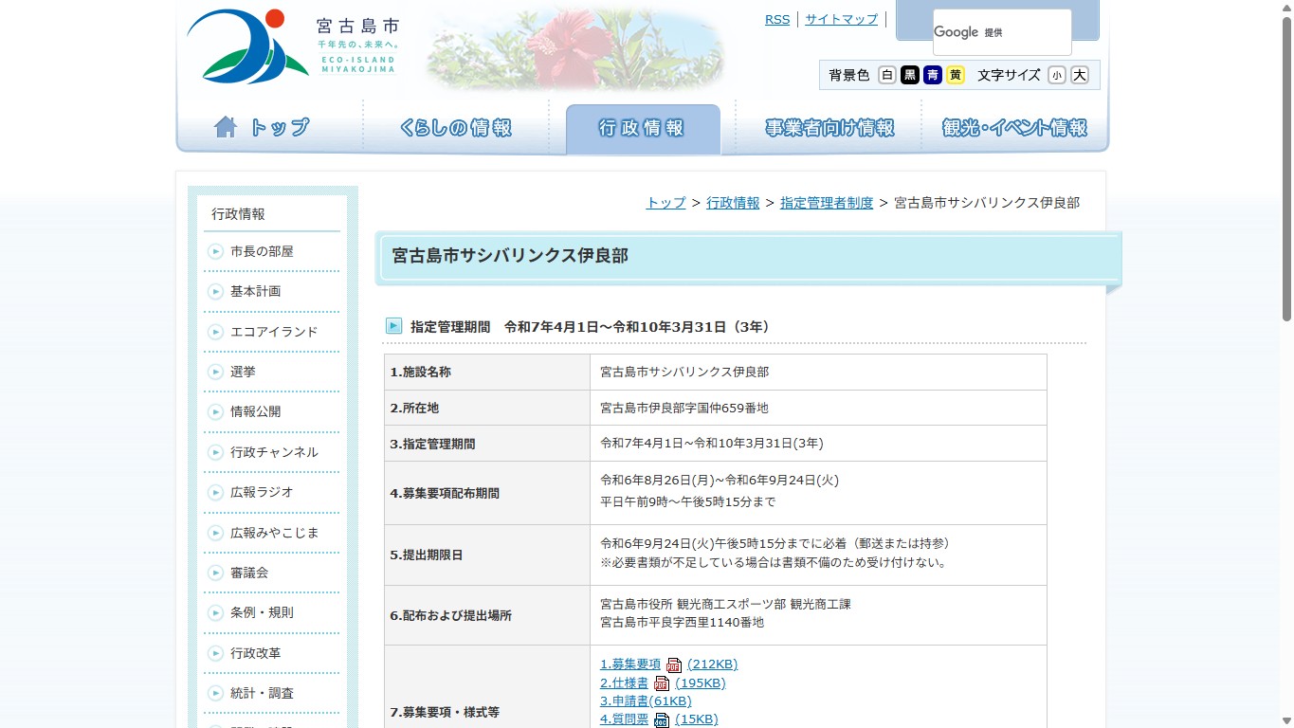Click the 行政情報 sidebar heading
Screen dimensions: 1294x728
click(x=239, y=214)
